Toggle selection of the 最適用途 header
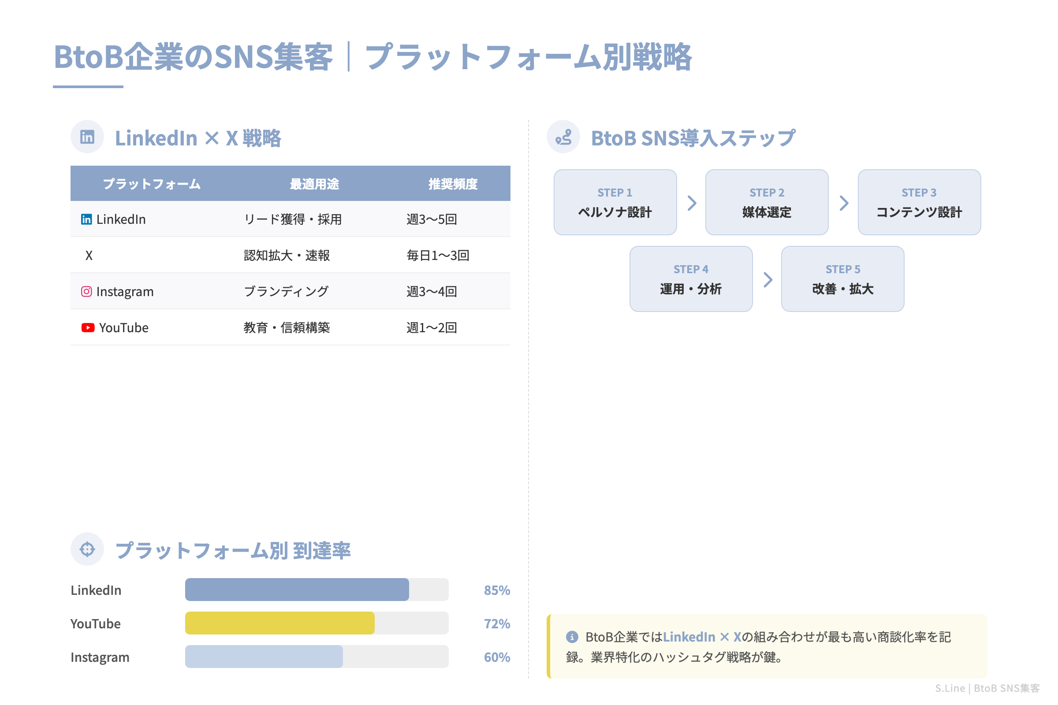Viewport: 1058px width, 705px height. click(315, 183)
